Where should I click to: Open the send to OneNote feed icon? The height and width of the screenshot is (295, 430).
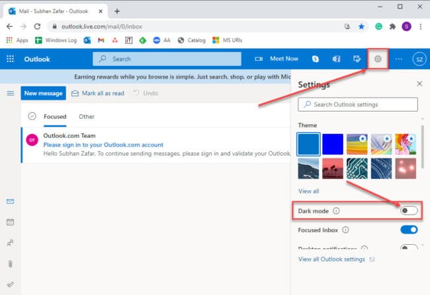(x=336, y=59)
